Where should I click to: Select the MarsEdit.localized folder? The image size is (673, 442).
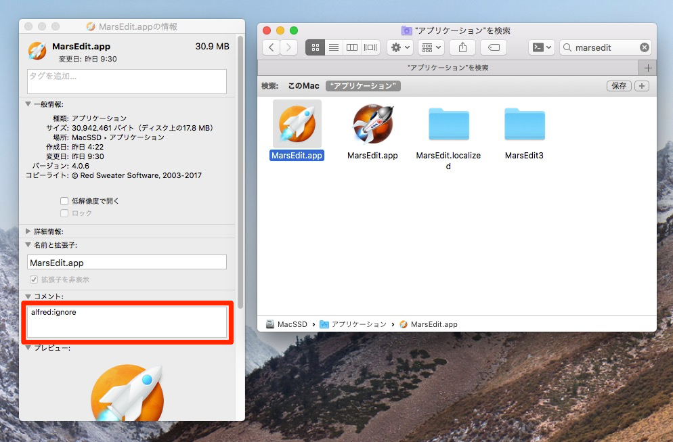[x=448, y=124]
